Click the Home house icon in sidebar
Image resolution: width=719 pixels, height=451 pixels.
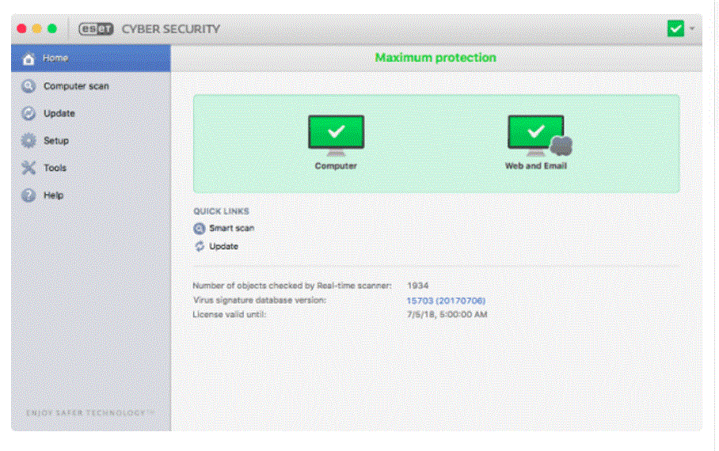tap(29, 59)
